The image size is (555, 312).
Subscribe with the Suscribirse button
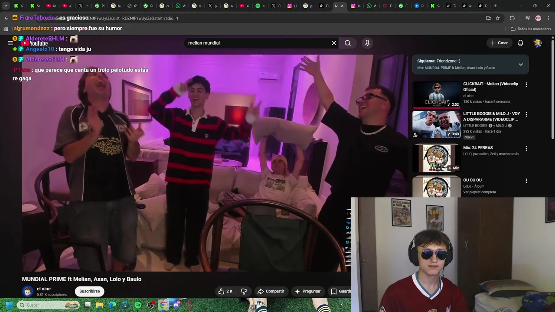click(x=90, y=291)
